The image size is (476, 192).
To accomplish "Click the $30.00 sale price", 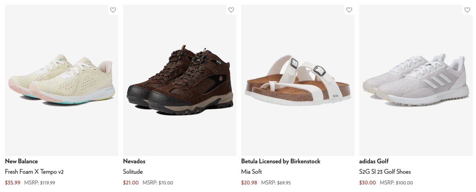I will pos(367,182).
